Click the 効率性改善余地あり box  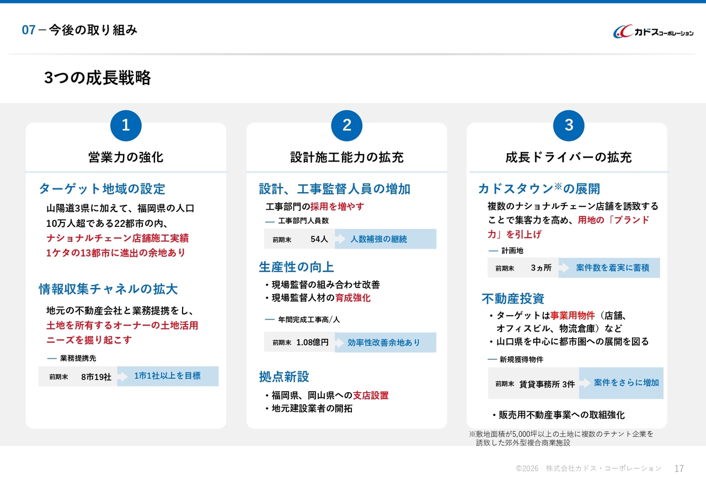tap(385, 343)
